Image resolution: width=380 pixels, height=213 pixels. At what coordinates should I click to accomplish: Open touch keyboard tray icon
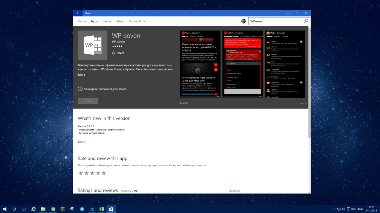(354, 209)
